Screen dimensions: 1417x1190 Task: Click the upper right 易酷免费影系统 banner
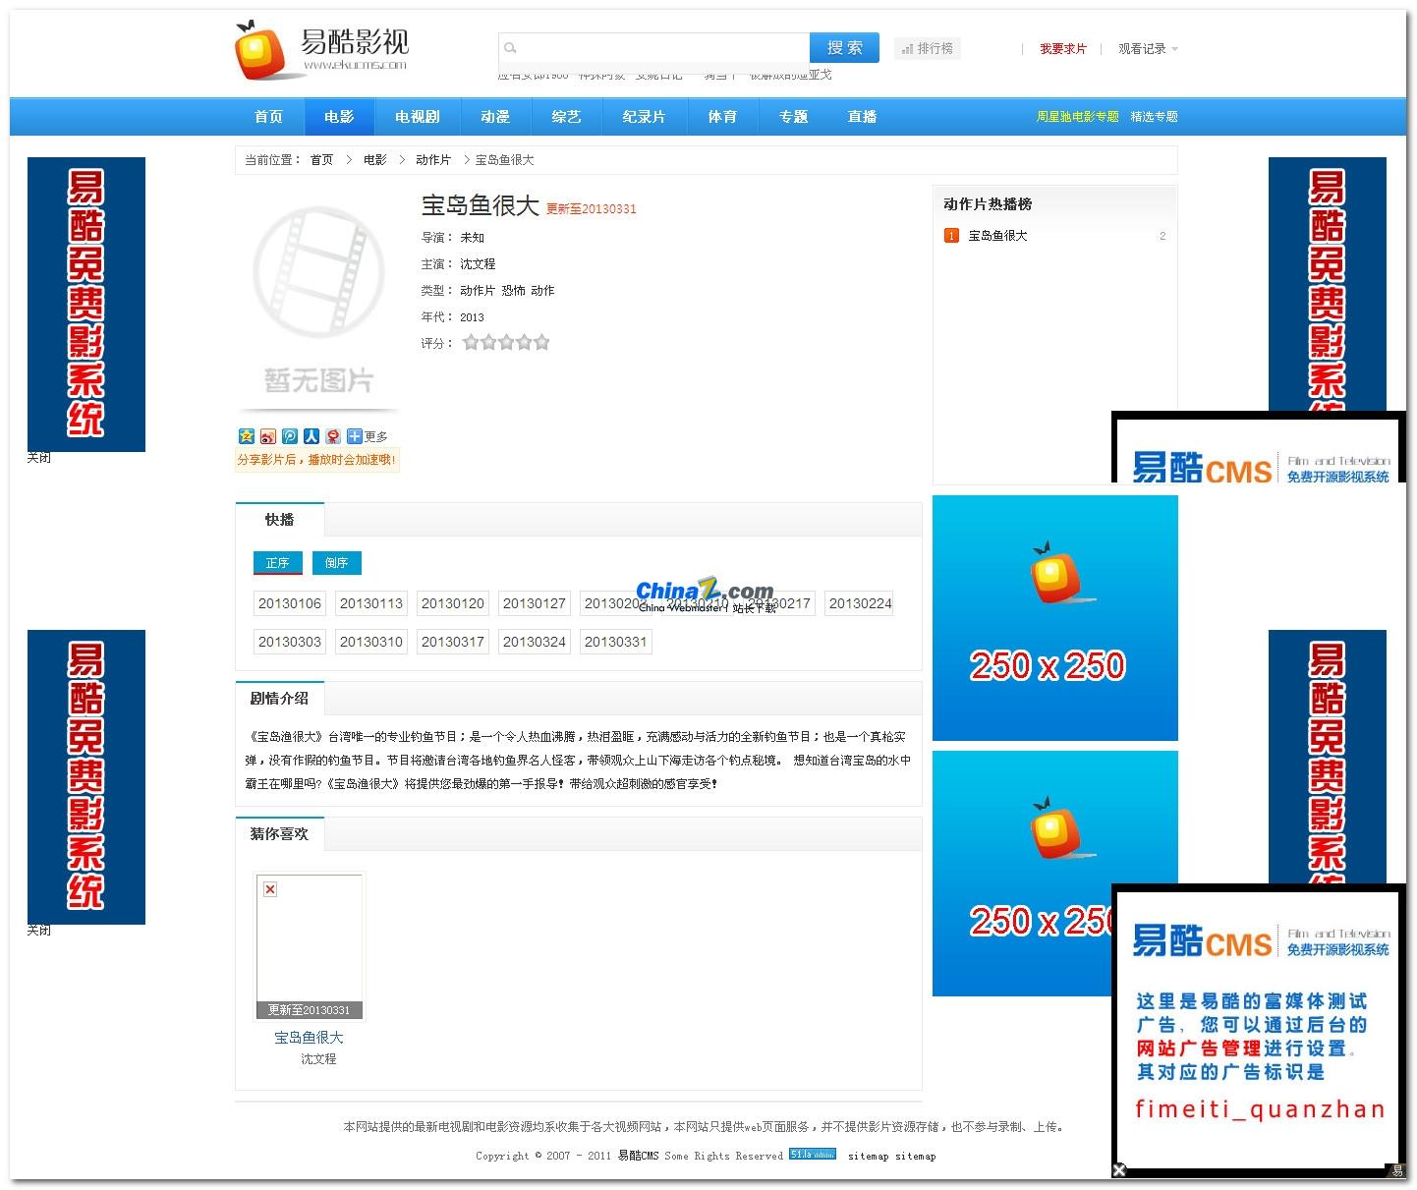[x=1328, y=284]
